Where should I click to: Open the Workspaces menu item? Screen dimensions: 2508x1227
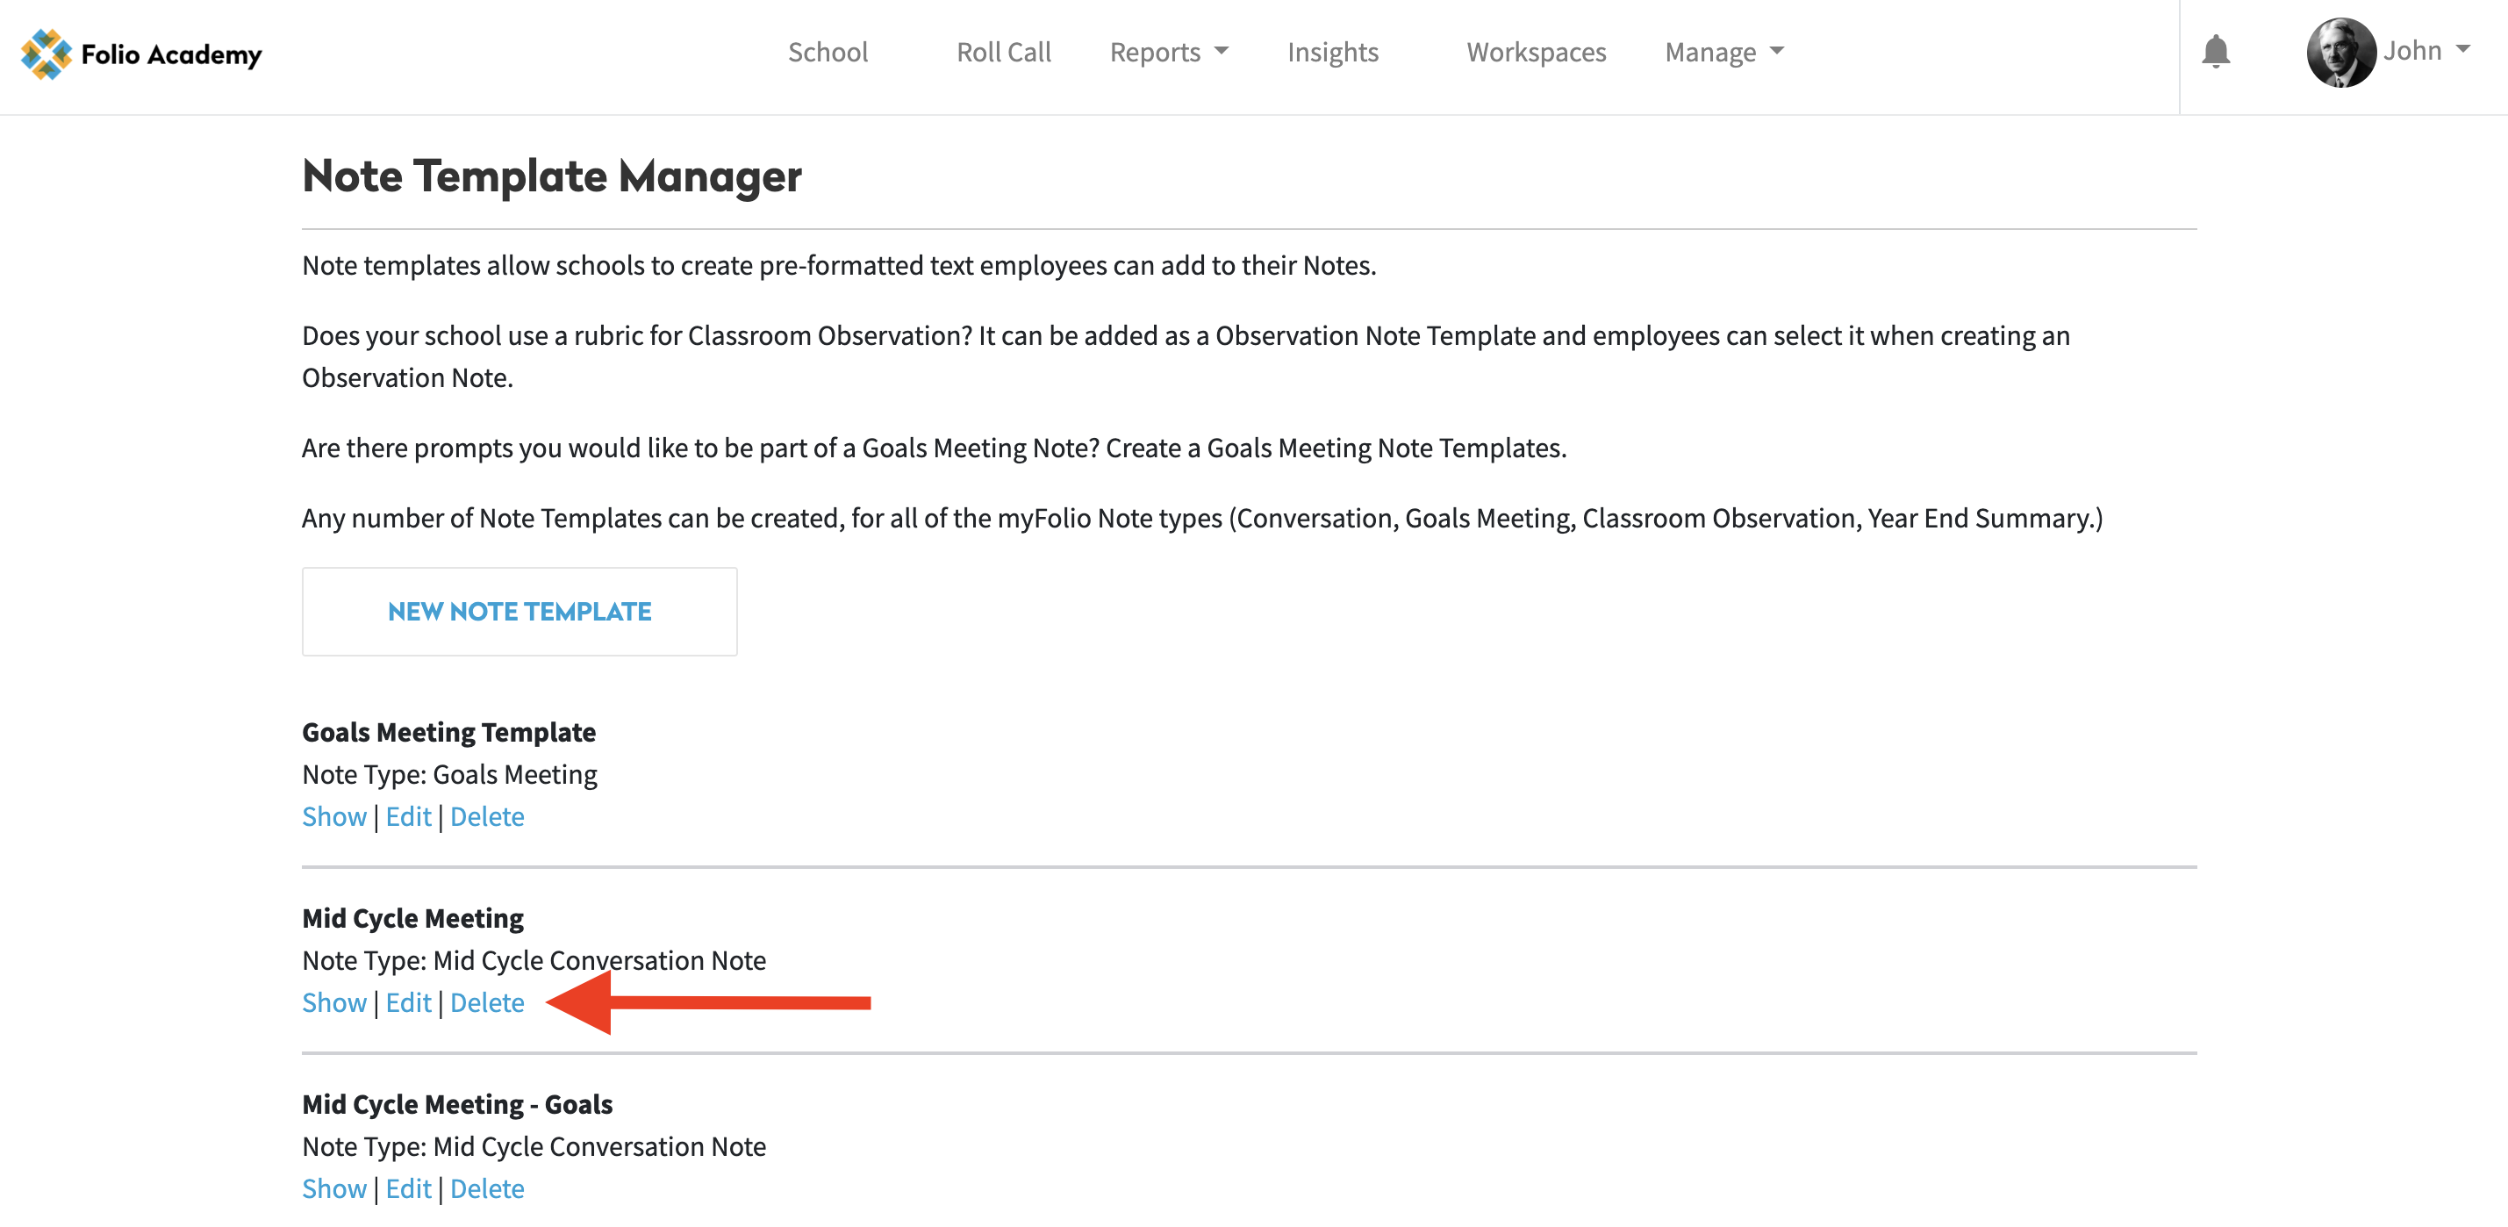click(x=1536, y=52)
